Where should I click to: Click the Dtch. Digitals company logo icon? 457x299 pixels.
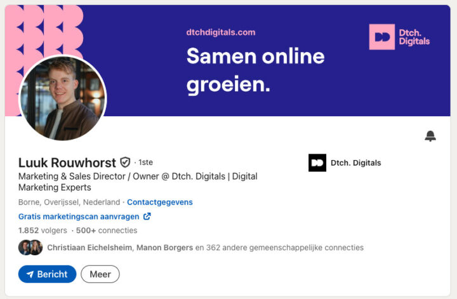coord(317,163)
